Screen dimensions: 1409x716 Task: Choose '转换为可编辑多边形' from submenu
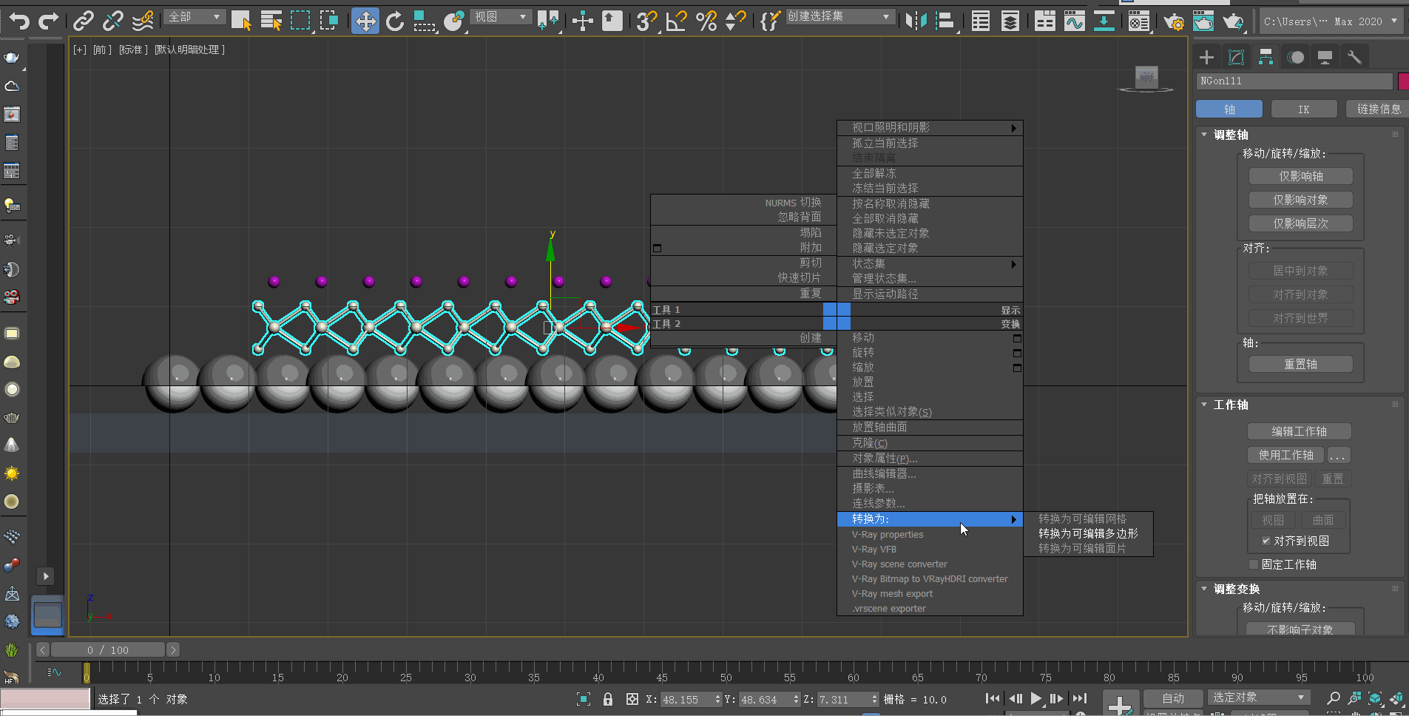click(1088, 533)
